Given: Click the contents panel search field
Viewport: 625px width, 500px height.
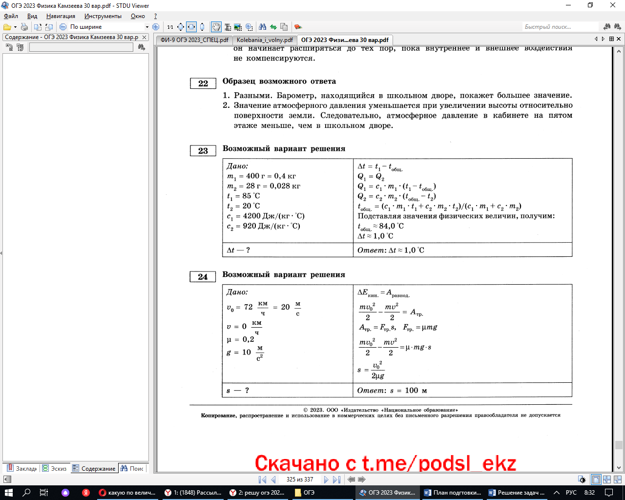Looking at the screenshot, I should (x=81, y=47).
